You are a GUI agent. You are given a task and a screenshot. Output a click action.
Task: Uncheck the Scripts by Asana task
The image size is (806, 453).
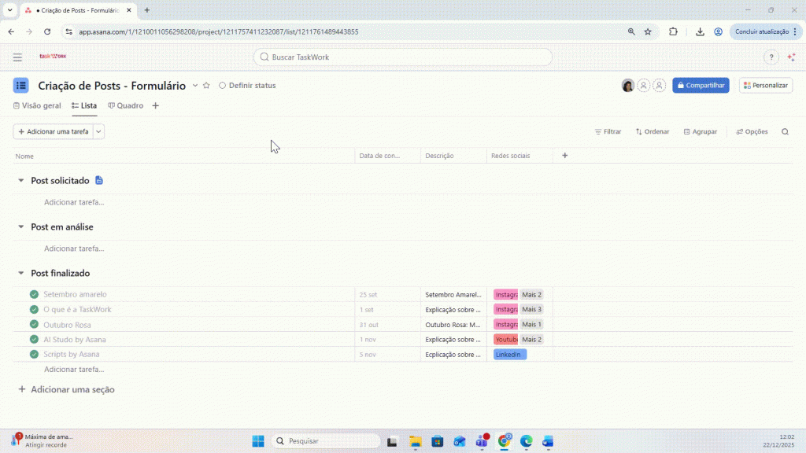[x=34, y=355]
